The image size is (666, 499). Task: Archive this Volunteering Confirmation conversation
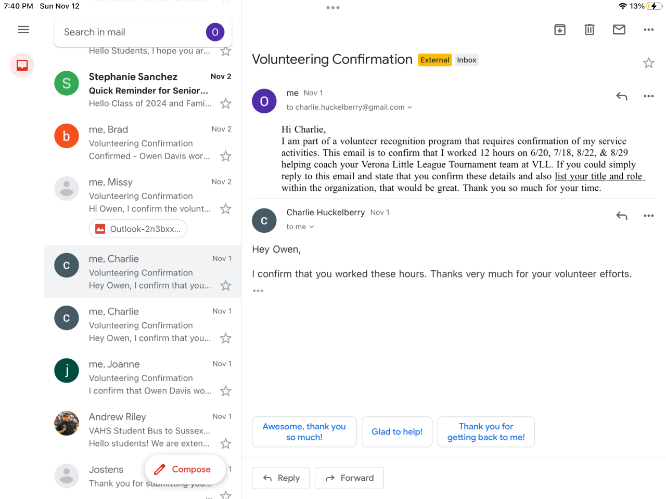[x=560, y=30]
